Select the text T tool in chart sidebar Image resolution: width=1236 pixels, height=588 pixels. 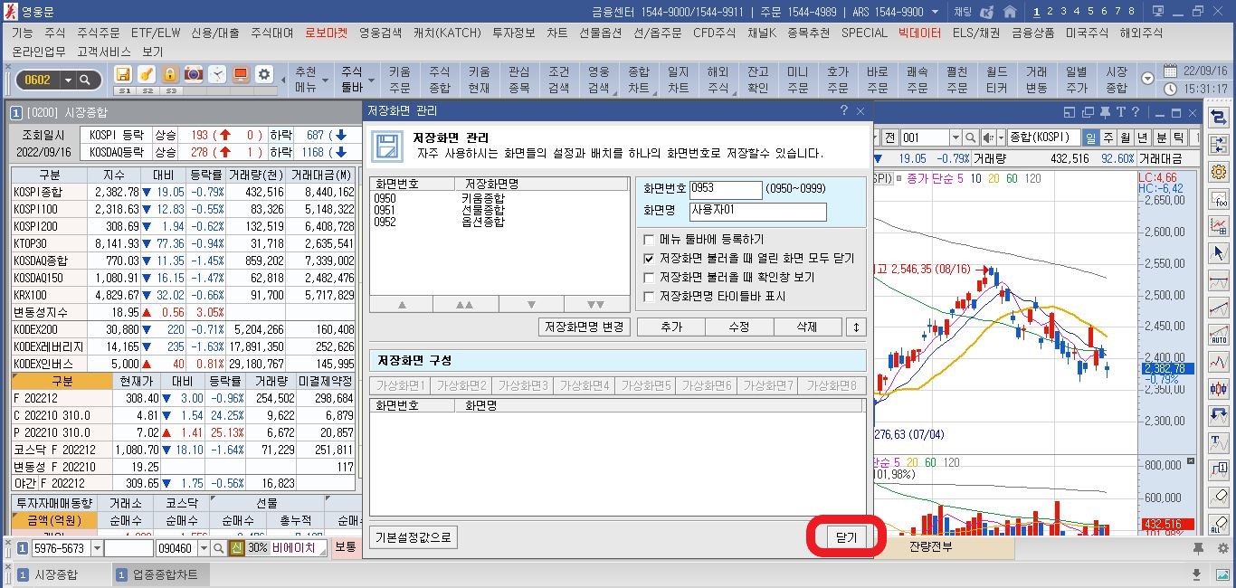1218,441
